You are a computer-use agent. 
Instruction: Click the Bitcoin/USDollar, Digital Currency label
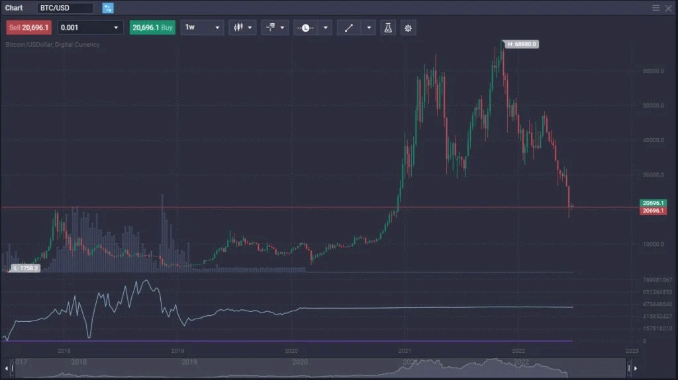(52, 44)
